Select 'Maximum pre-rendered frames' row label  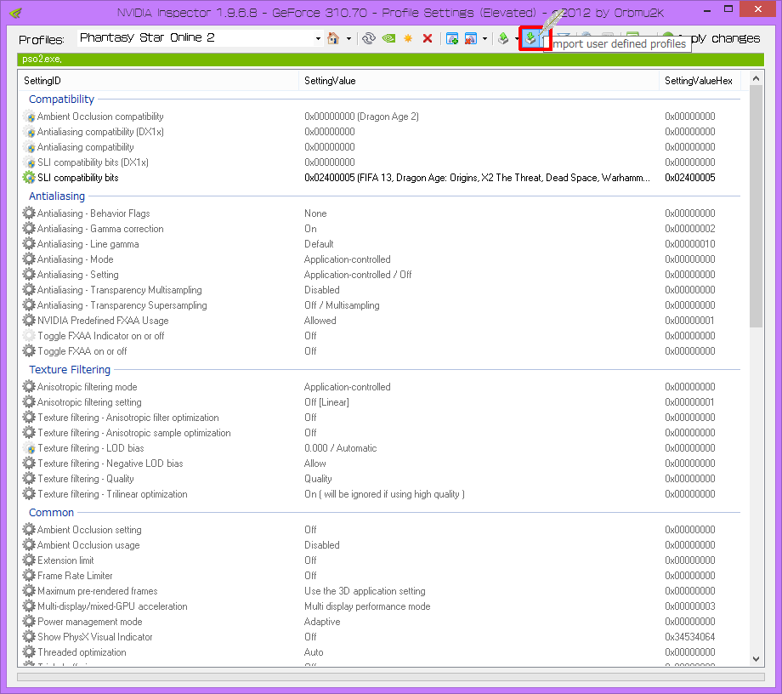pos(97,591)
